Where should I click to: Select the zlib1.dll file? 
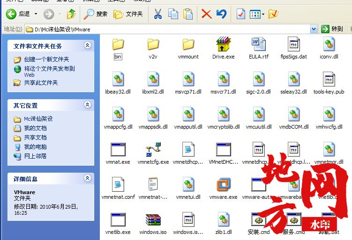point(224,224)
